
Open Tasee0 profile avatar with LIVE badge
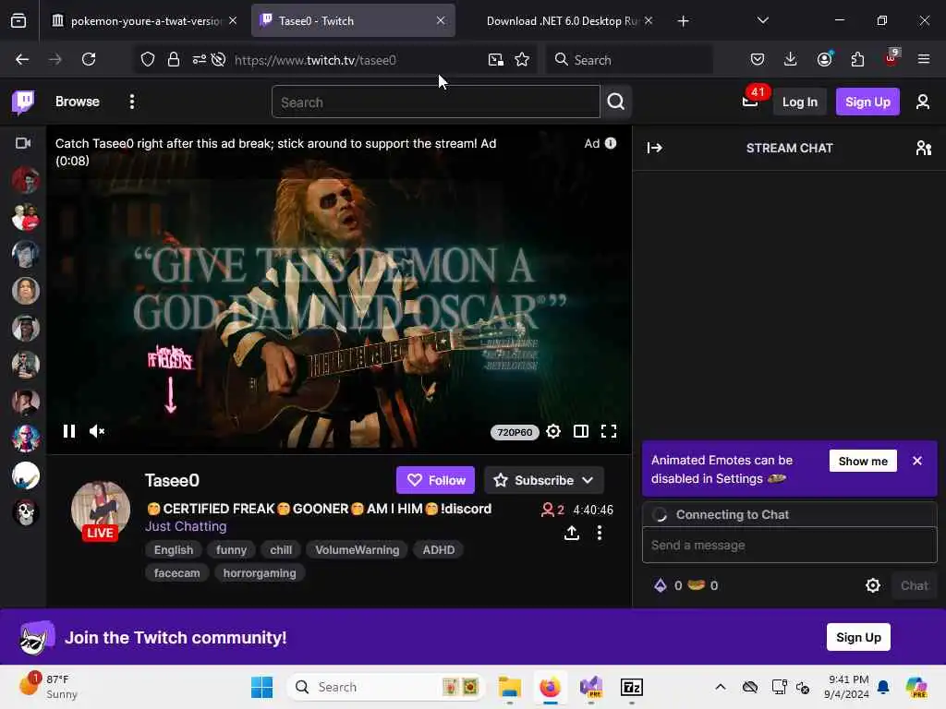click(100, 511)
